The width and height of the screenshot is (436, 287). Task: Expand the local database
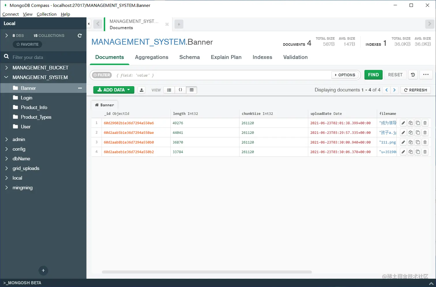click(x=6, y=178)
